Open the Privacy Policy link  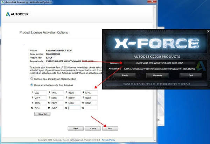click(x=108, y=140)
